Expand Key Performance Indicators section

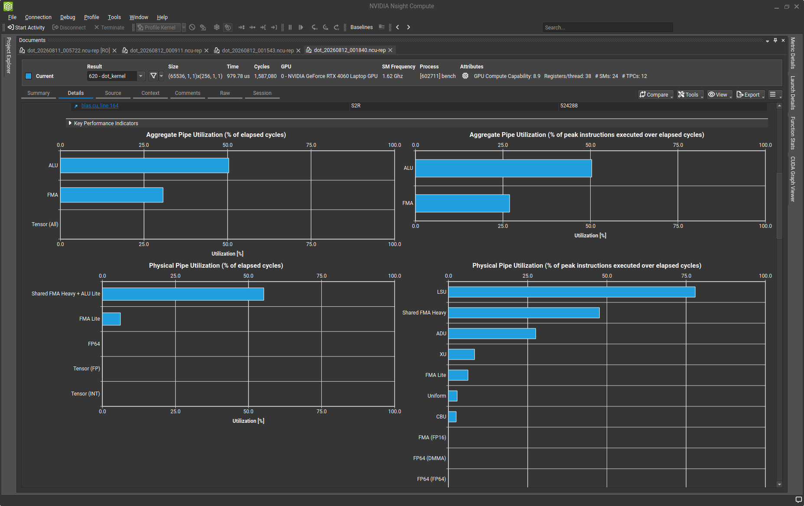click(70, 123)
